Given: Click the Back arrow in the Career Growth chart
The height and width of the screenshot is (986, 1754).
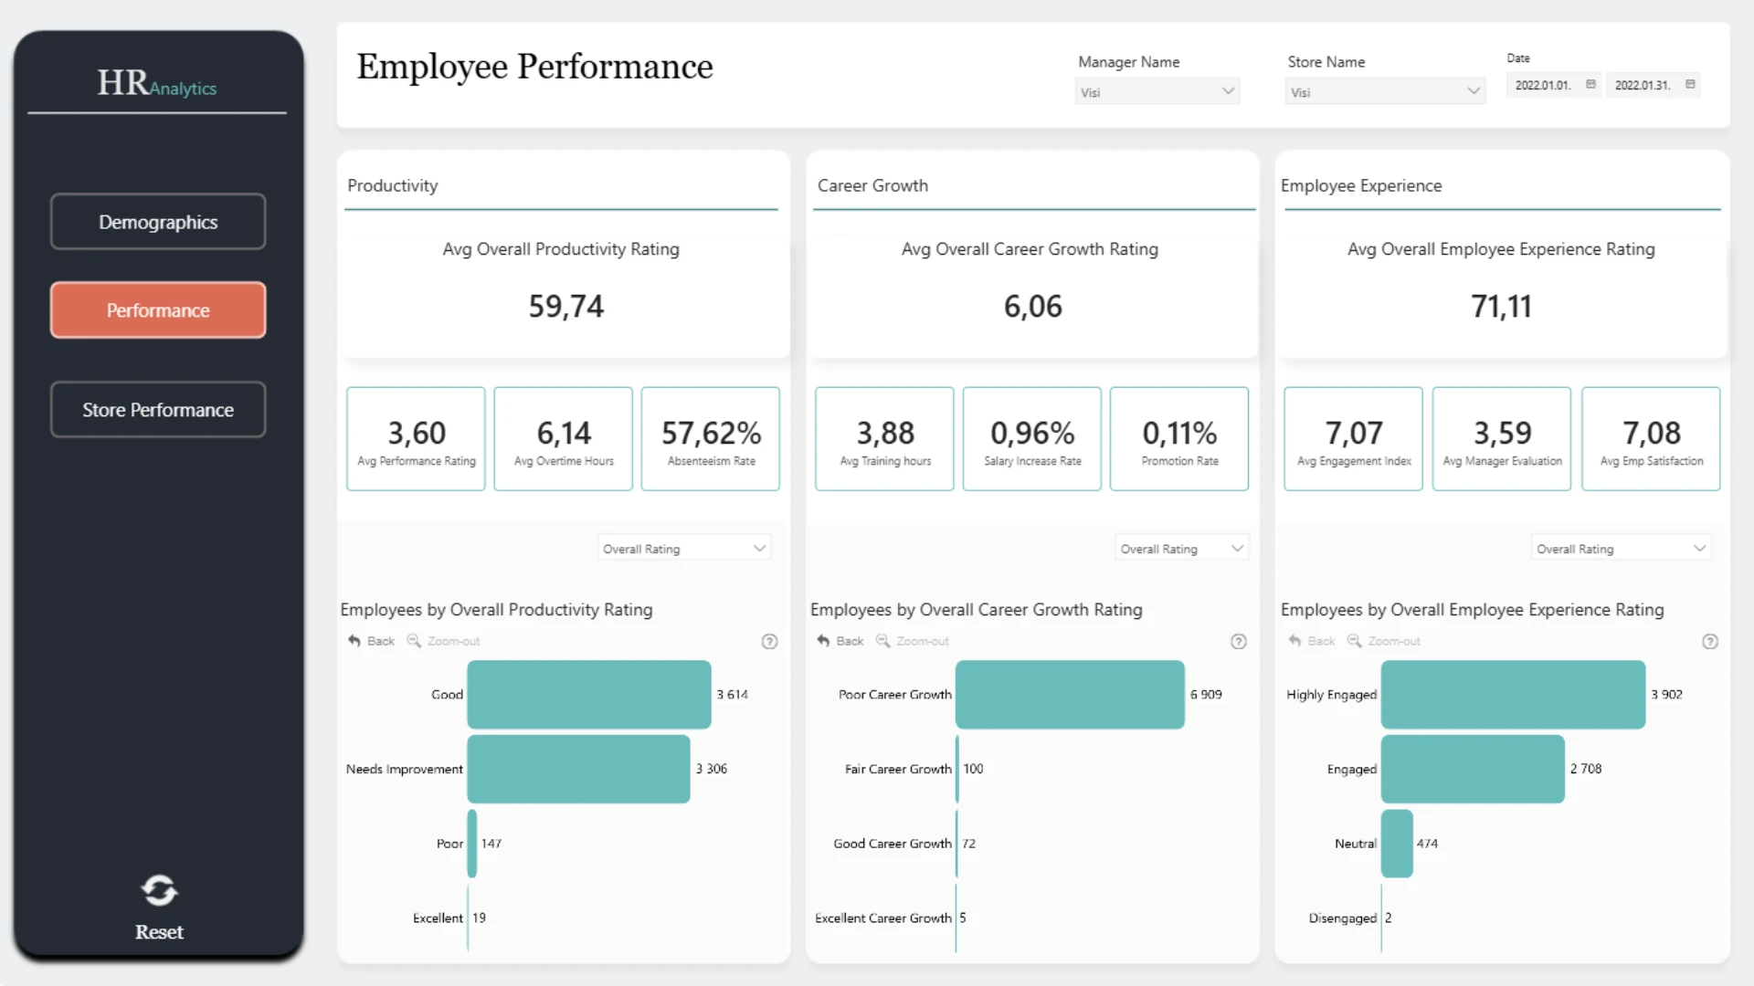Looking at the screenshot, I should coord(823,641).
